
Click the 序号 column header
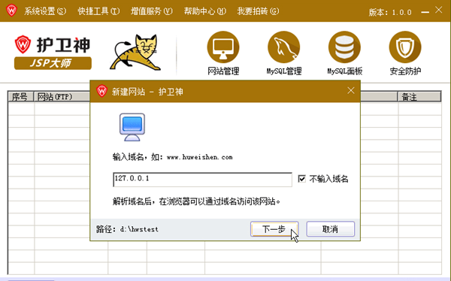pos(21,97)
